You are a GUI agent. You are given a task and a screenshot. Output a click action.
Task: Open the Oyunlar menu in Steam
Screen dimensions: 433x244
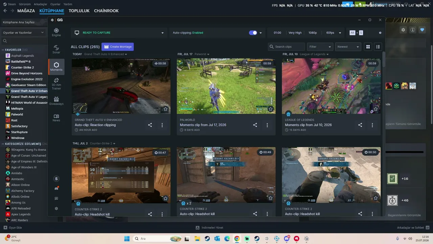[x=55, y=4]
